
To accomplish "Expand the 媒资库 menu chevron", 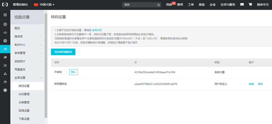I will [41, 37].
